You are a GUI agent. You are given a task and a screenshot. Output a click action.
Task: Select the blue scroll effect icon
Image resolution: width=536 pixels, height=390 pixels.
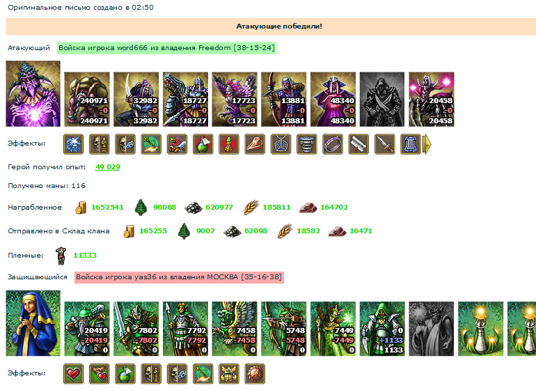pyautogui.click(x=410, y=144)
